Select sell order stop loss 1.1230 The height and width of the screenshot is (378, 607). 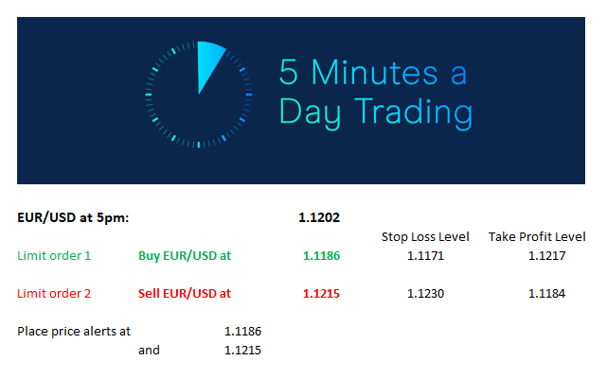click(425, 293)
